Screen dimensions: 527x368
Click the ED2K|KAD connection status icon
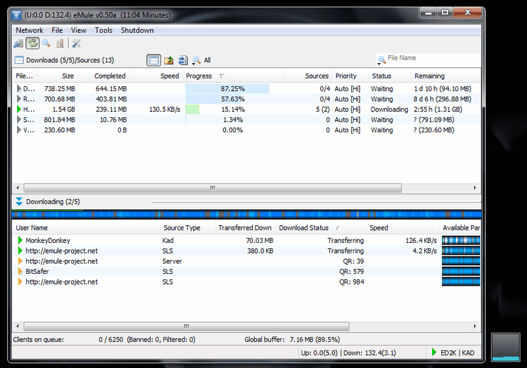(434, 352)
